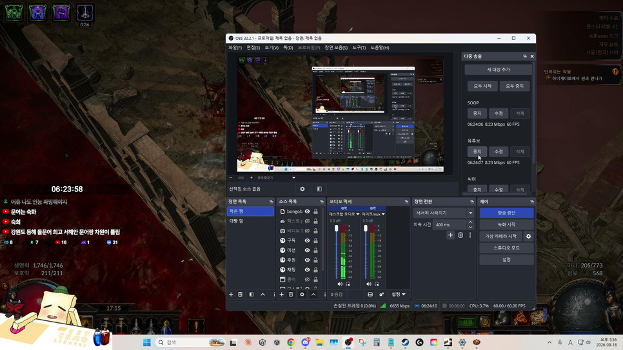Add a new scene with the plus icon

231,295
